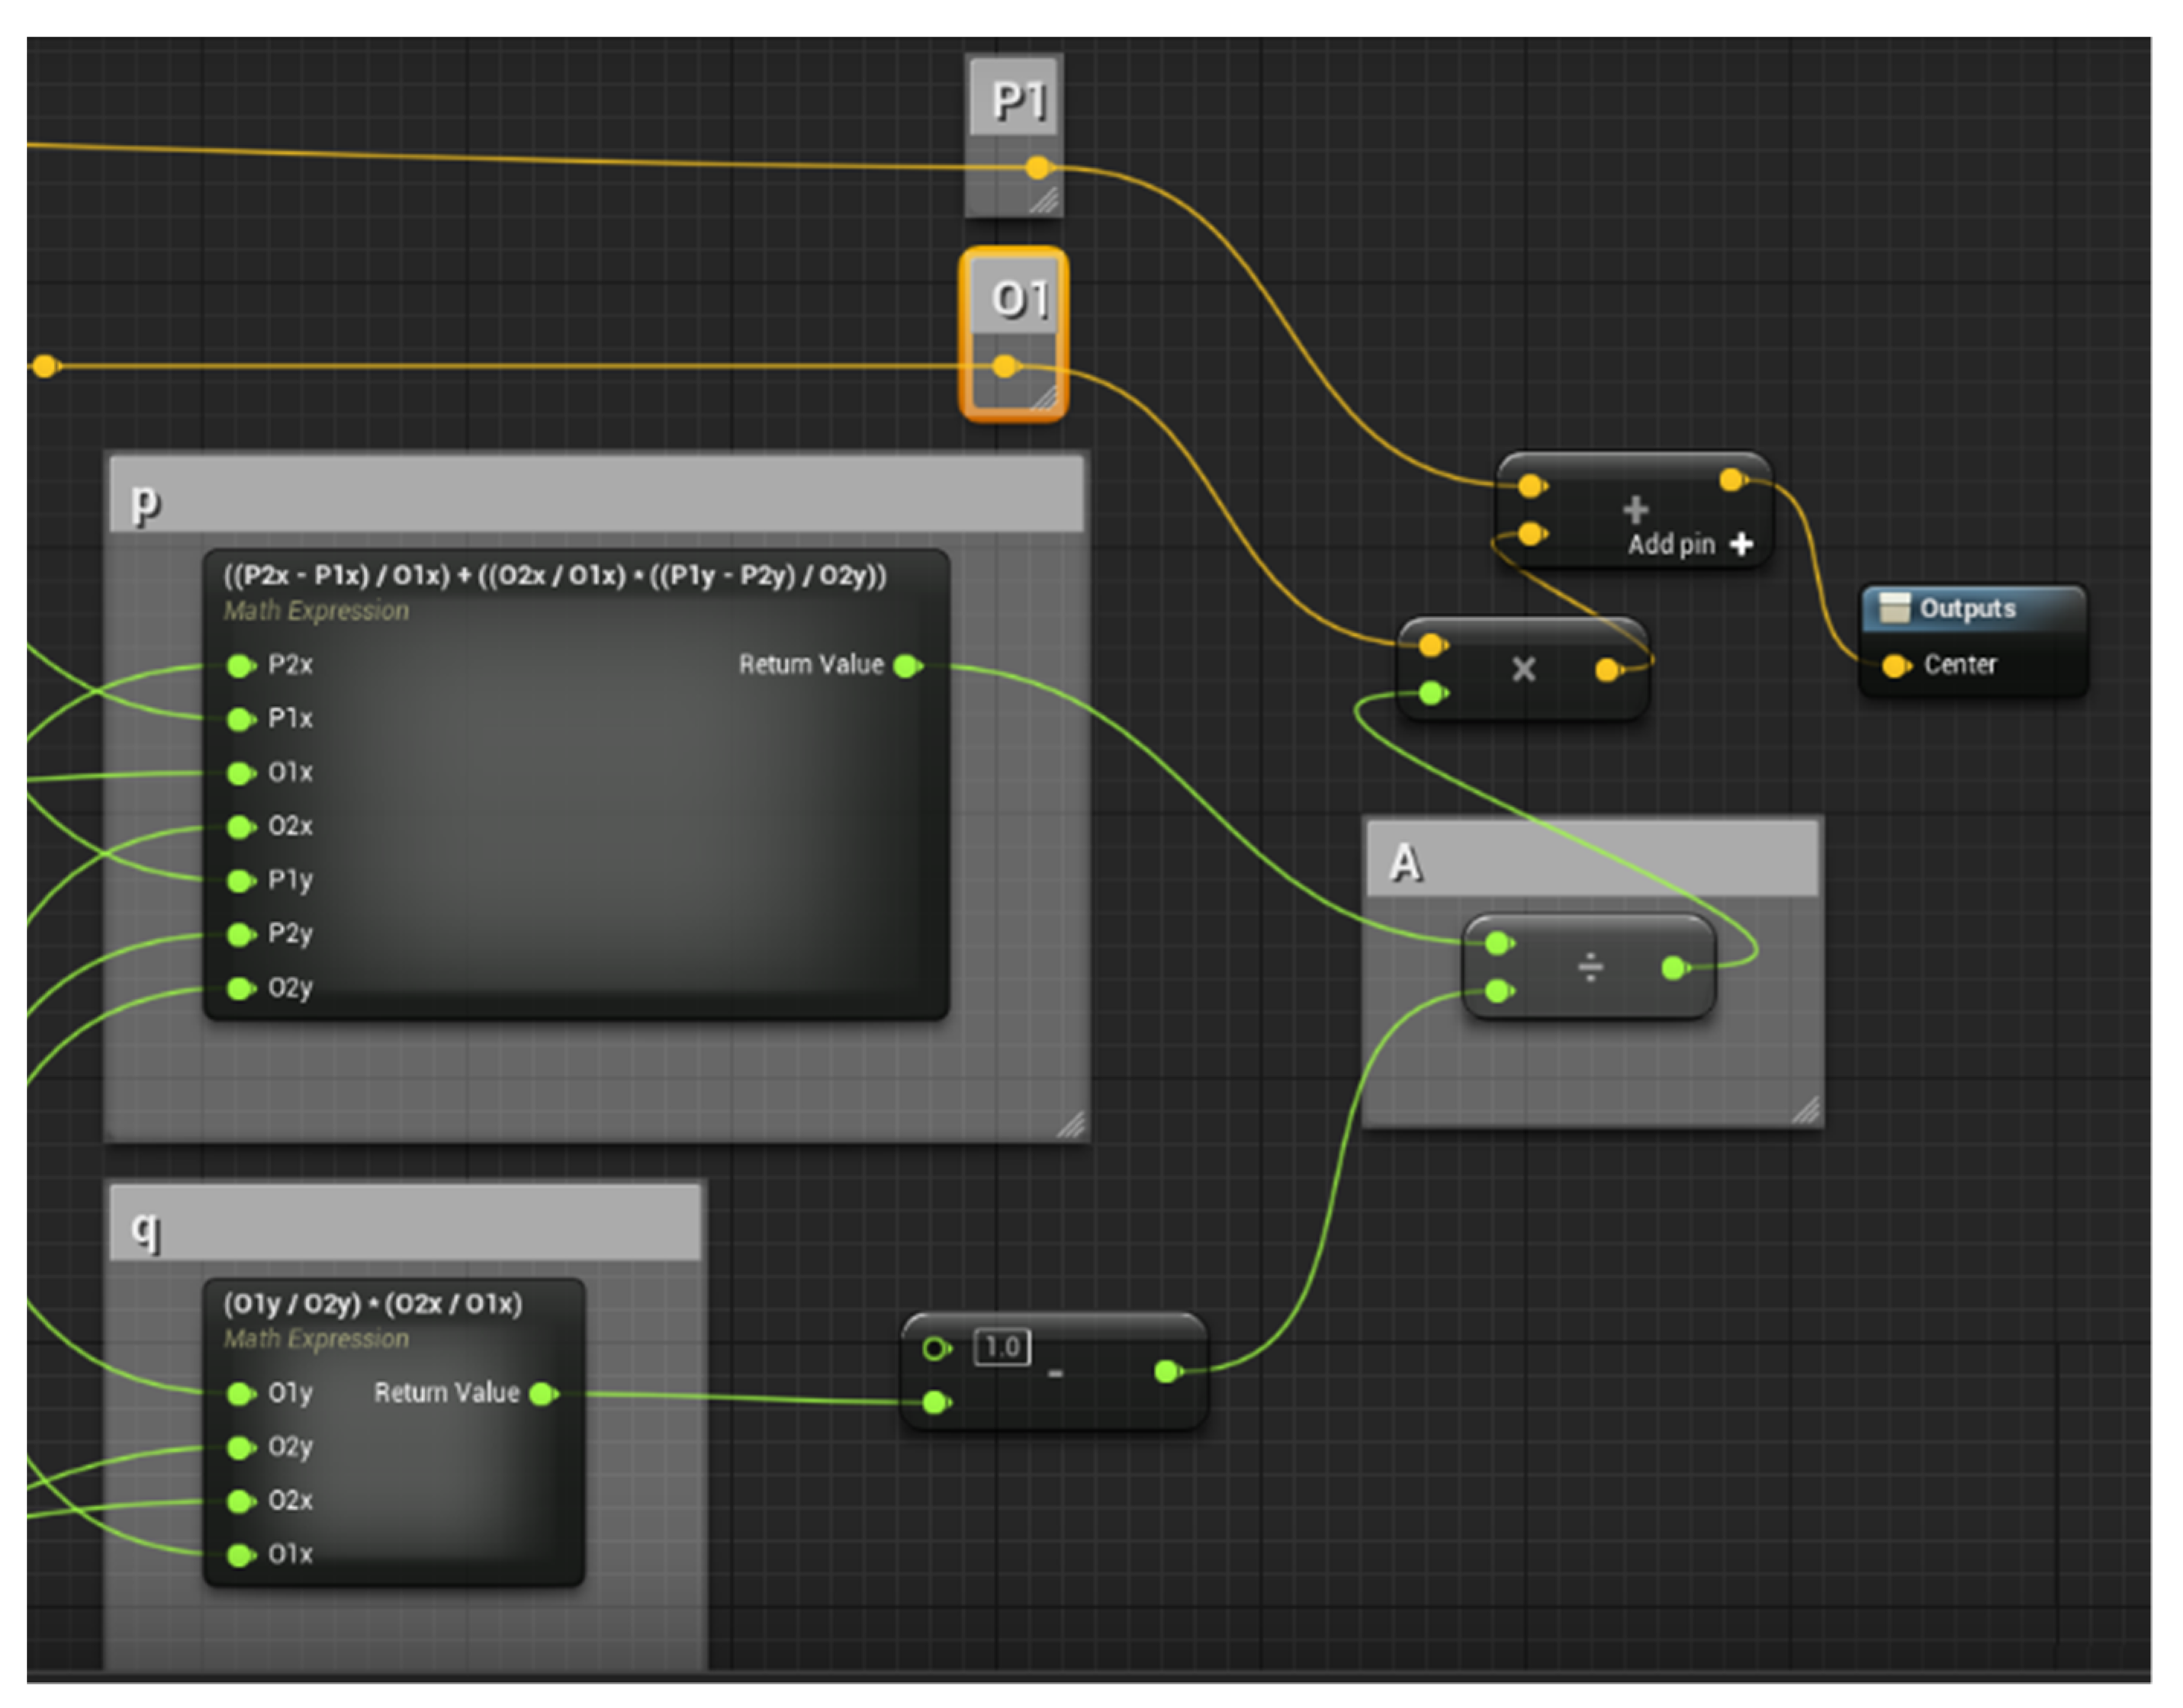Click the multiply node green input pin
2183x1708 pixels.
click(x=1432, y=693)
